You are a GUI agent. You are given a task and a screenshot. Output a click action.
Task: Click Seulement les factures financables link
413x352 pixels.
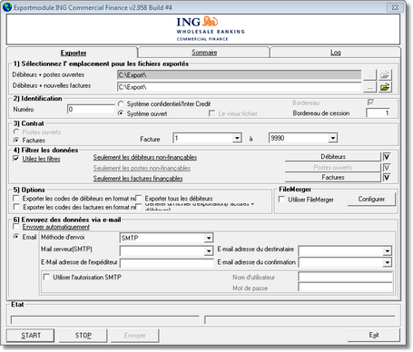[x=138, y=179]
